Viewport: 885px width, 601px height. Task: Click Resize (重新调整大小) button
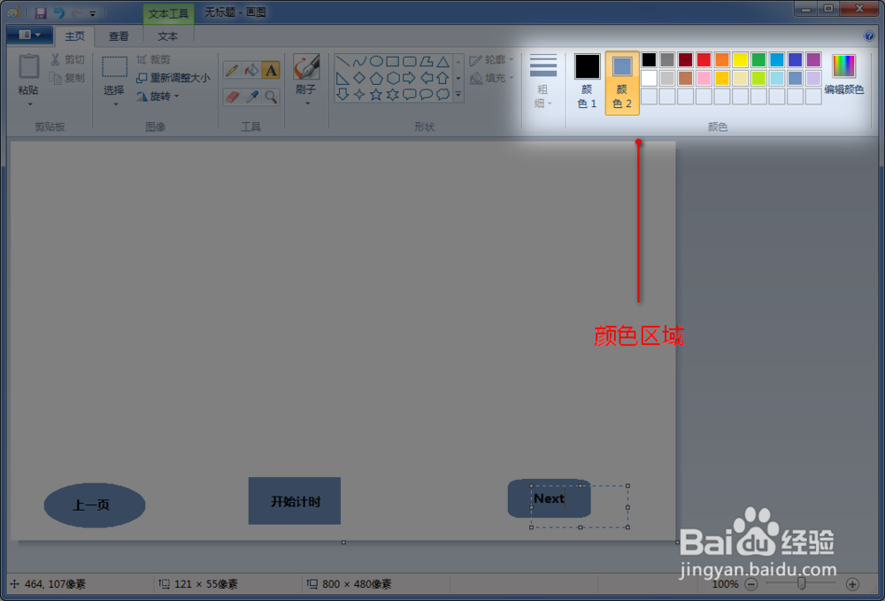point(173,78)
